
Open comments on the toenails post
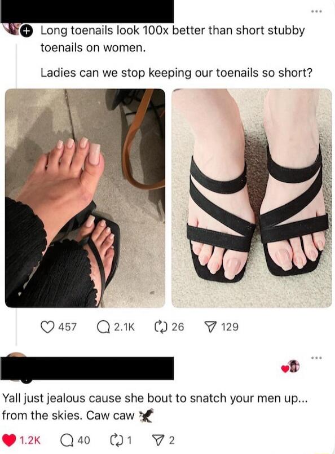pyautogui.click(x=102, y=327)
